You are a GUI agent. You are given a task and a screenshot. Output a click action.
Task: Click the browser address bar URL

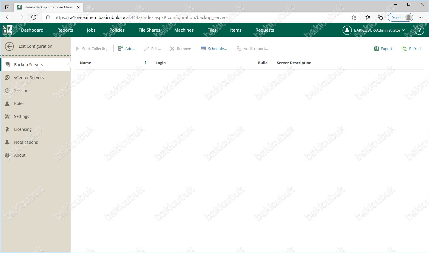[141, 17]
